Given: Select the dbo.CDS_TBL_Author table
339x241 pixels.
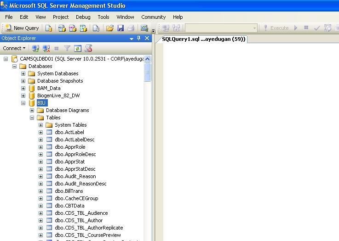Looking at the screenshot, I should pos(79,220).
